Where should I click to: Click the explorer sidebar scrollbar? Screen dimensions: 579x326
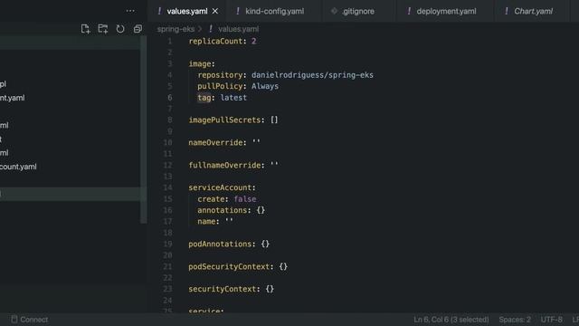click(144, 129)
